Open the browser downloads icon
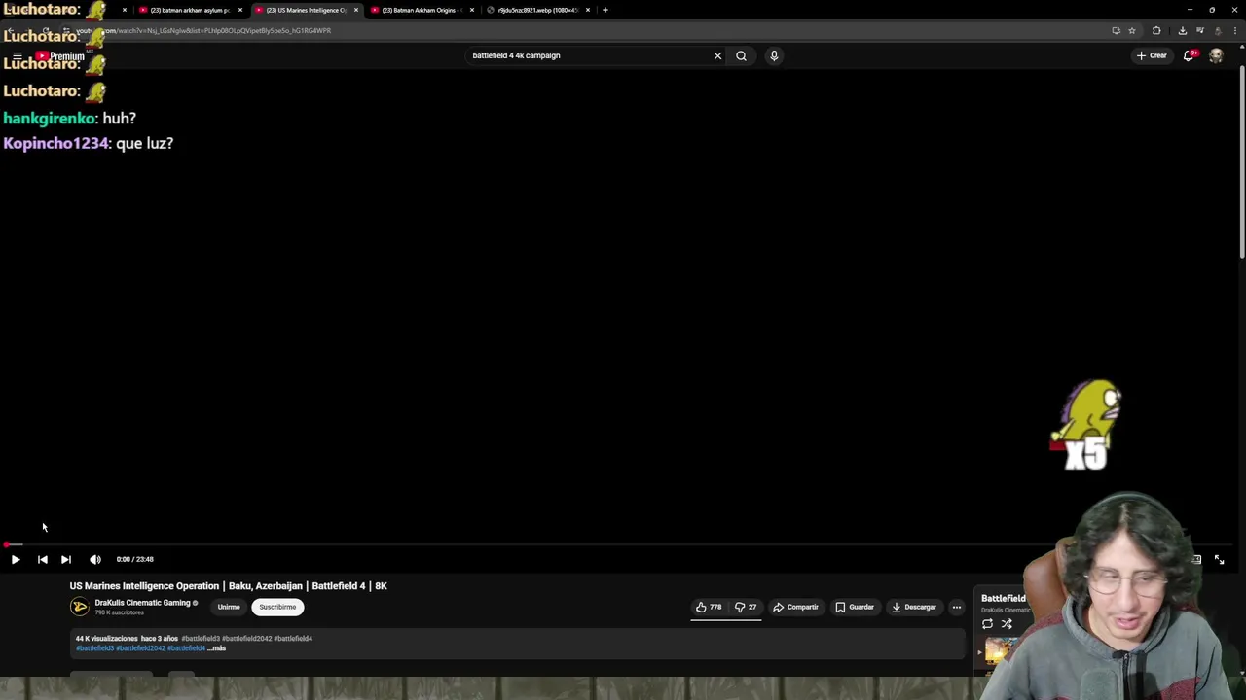The image size is (1246, 700). (1182, 30)
